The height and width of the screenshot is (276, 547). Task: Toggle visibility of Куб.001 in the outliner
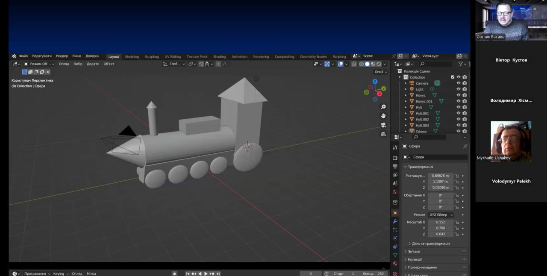click(x=459, y=113)
